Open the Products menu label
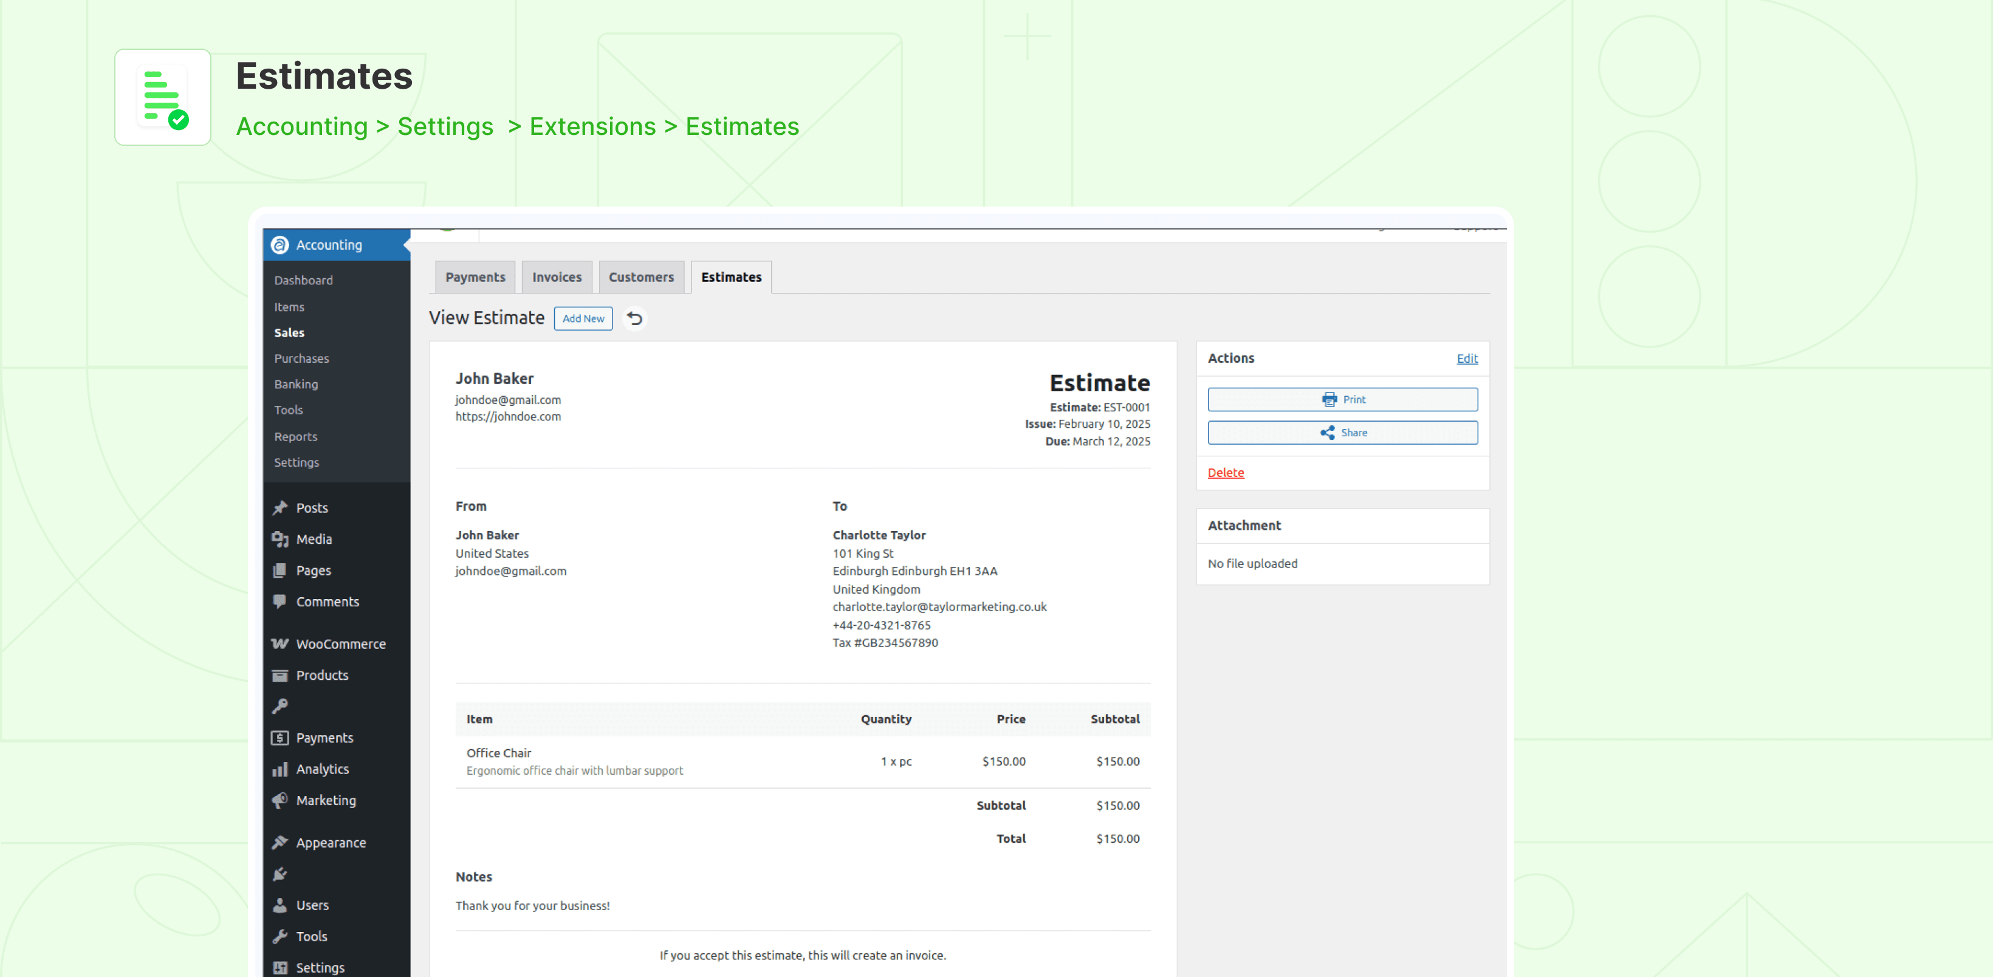This screenshot has height=977, width=1993. pyautogui.click(x=322, y=675)
